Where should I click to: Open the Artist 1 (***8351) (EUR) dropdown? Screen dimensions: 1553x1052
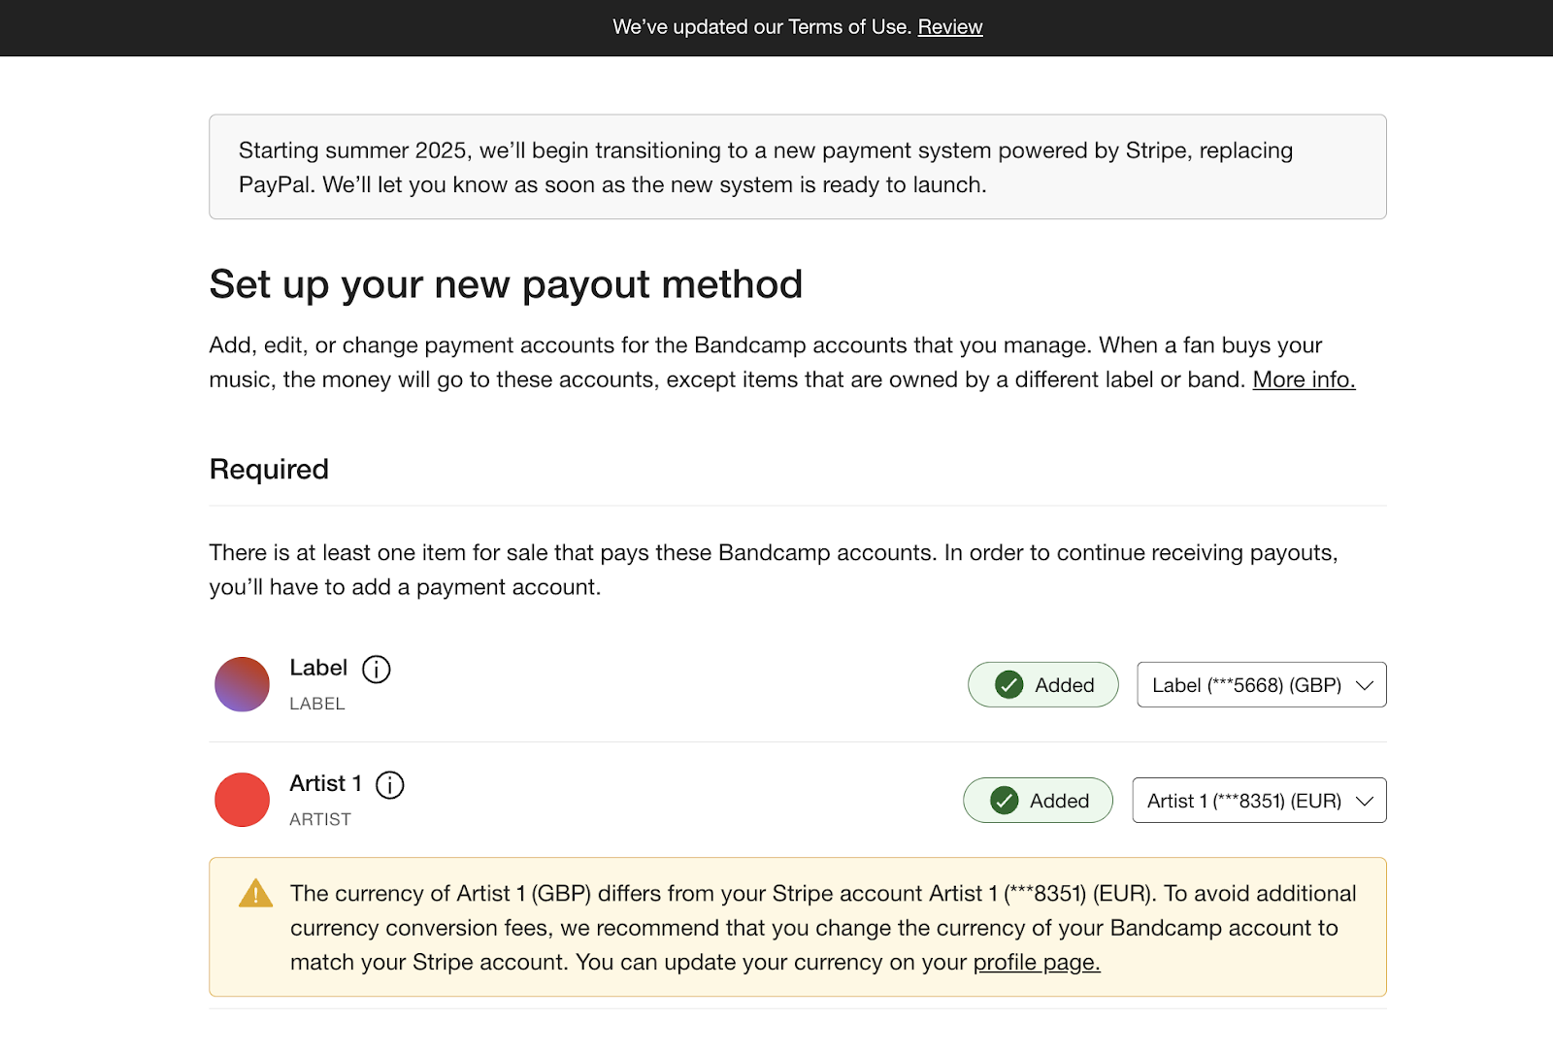pos(1259,801)
